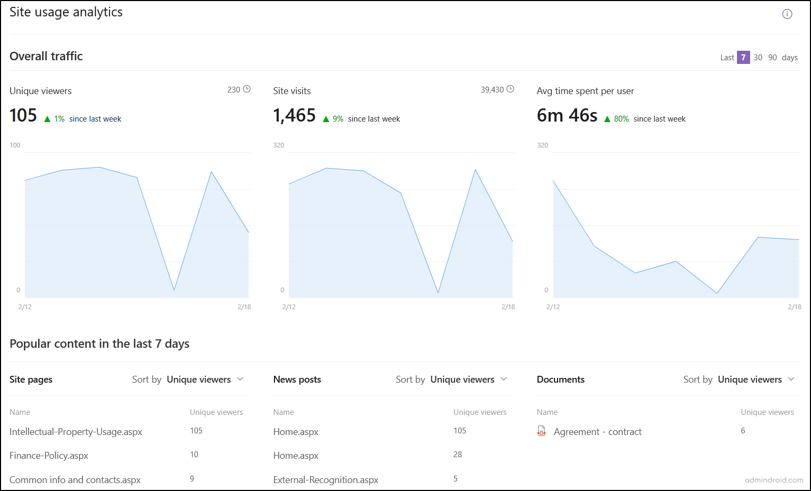Click the clock icon beside total site visits
The height and width of the screenshot is (491, 811).
[511, 89]
